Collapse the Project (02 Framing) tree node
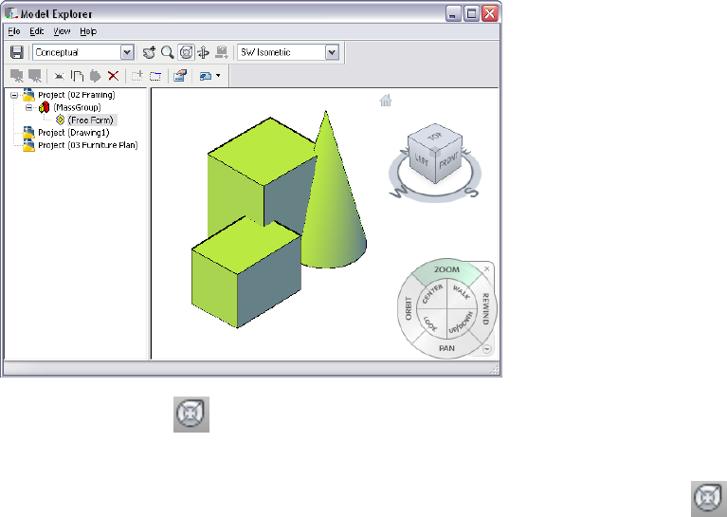This screenshot has width=727, height=517. (x=14, y=95)
